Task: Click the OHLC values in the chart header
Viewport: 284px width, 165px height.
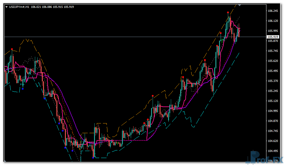Action: (x=52, y=7)
